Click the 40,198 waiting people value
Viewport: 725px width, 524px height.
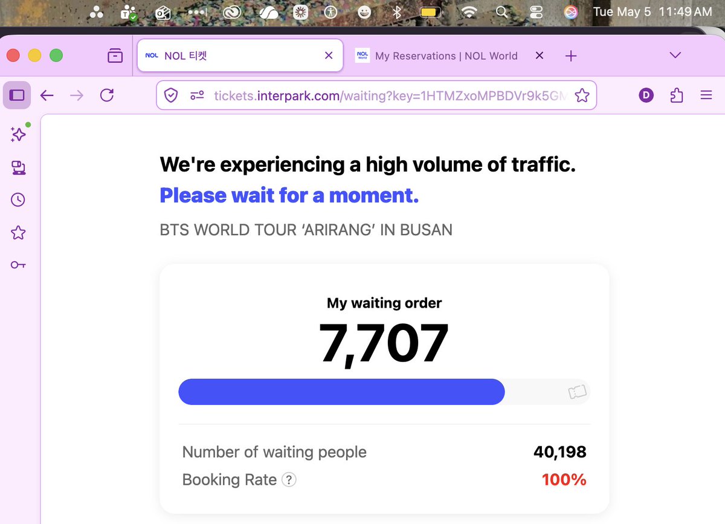[x=560, y=451]
